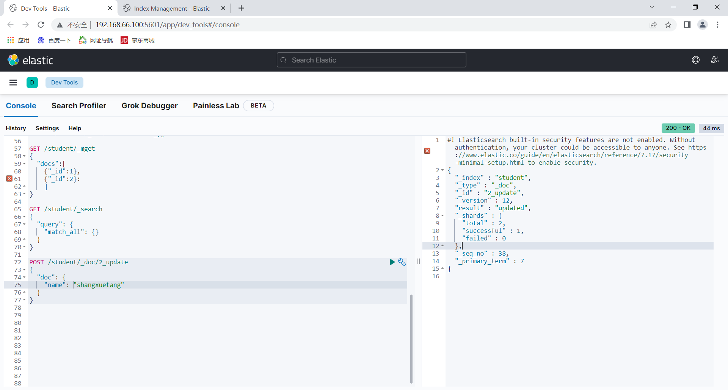Click the pane resizer handle between editors

coord(419,261)
